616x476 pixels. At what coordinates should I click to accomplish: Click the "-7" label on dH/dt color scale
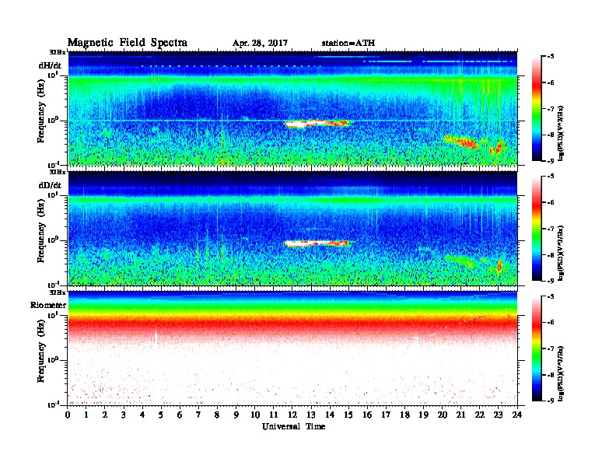[551, 109]
